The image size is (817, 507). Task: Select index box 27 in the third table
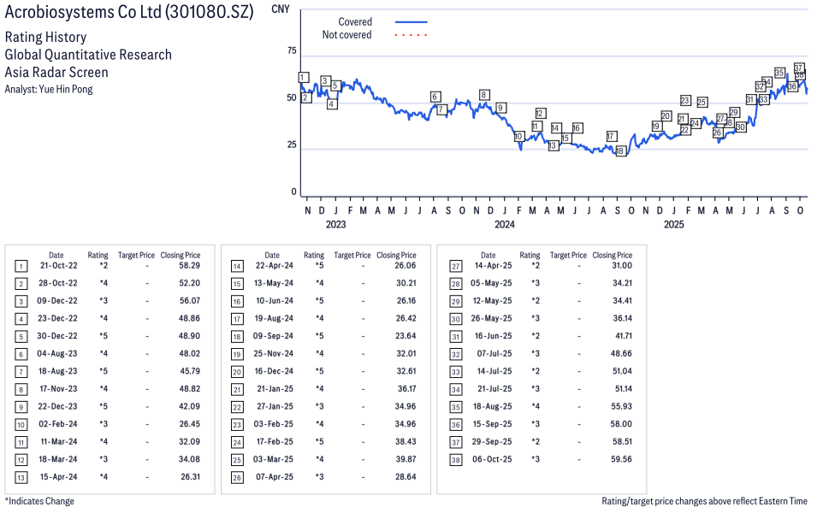[455, 266]
